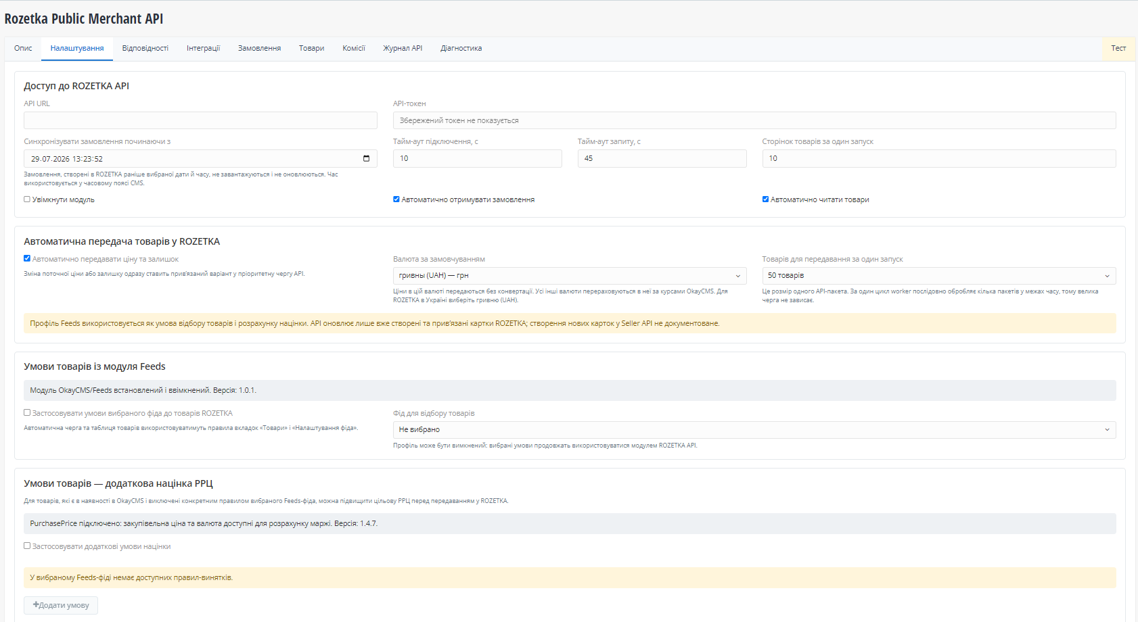
Task: Switch to the Діагностика tab
Action: pos(461,49)
